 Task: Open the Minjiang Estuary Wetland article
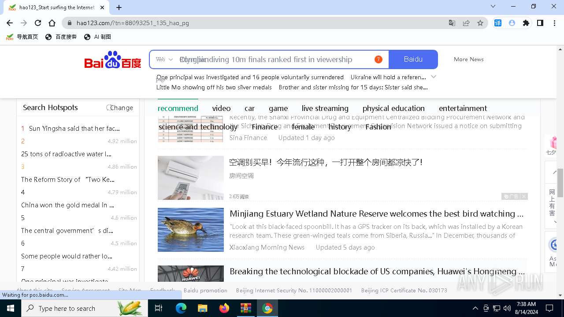tap(376, 214)
